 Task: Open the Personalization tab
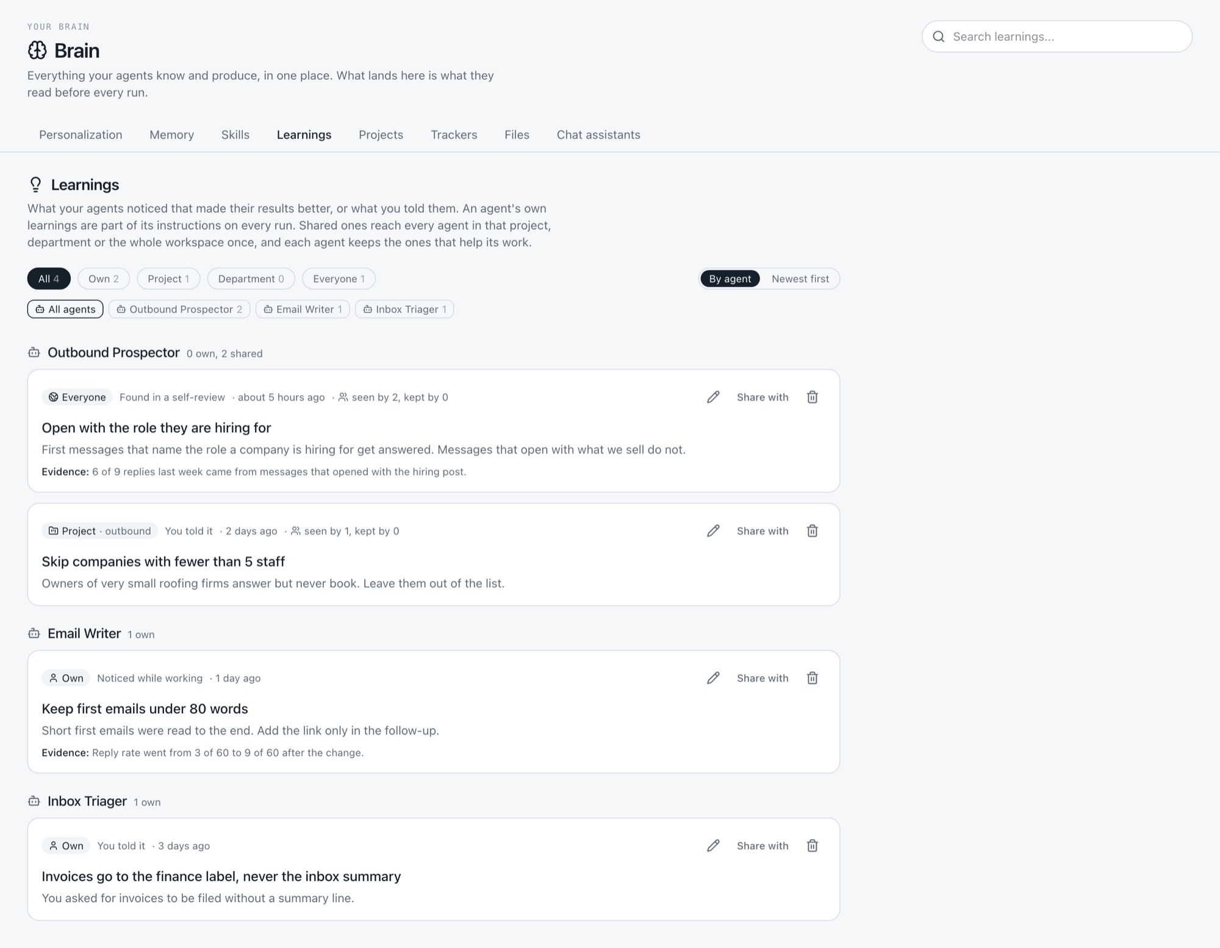point(81,135)
